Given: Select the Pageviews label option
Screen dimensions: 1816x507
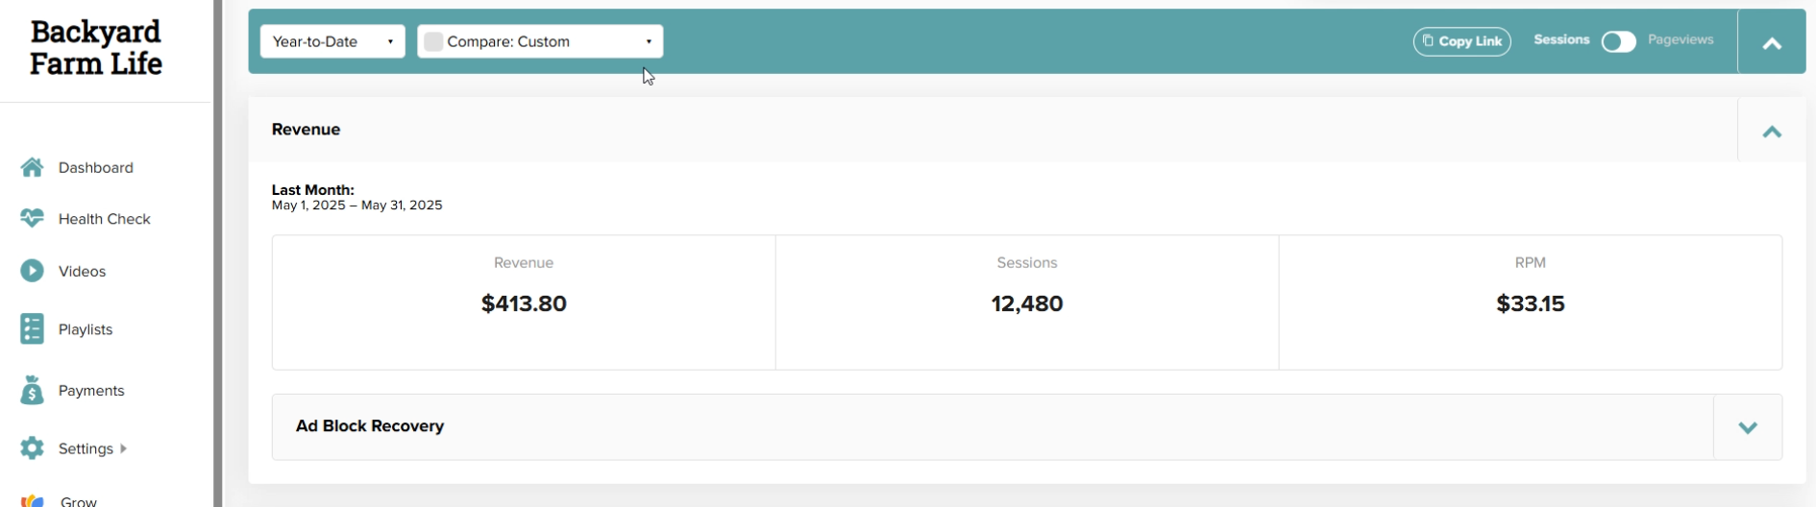Looking at the screenshot, I should (1681, 40).
